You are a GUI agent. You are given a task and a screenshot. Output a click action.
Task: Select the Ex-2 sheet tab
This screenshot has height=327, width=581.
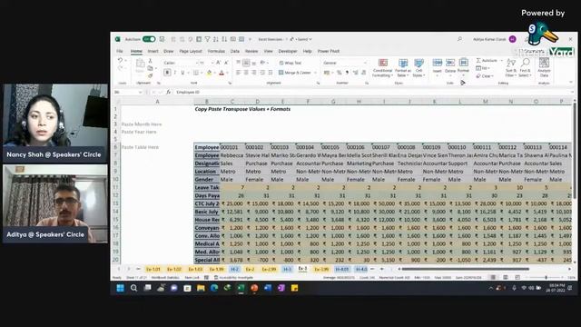pos(250,269)
